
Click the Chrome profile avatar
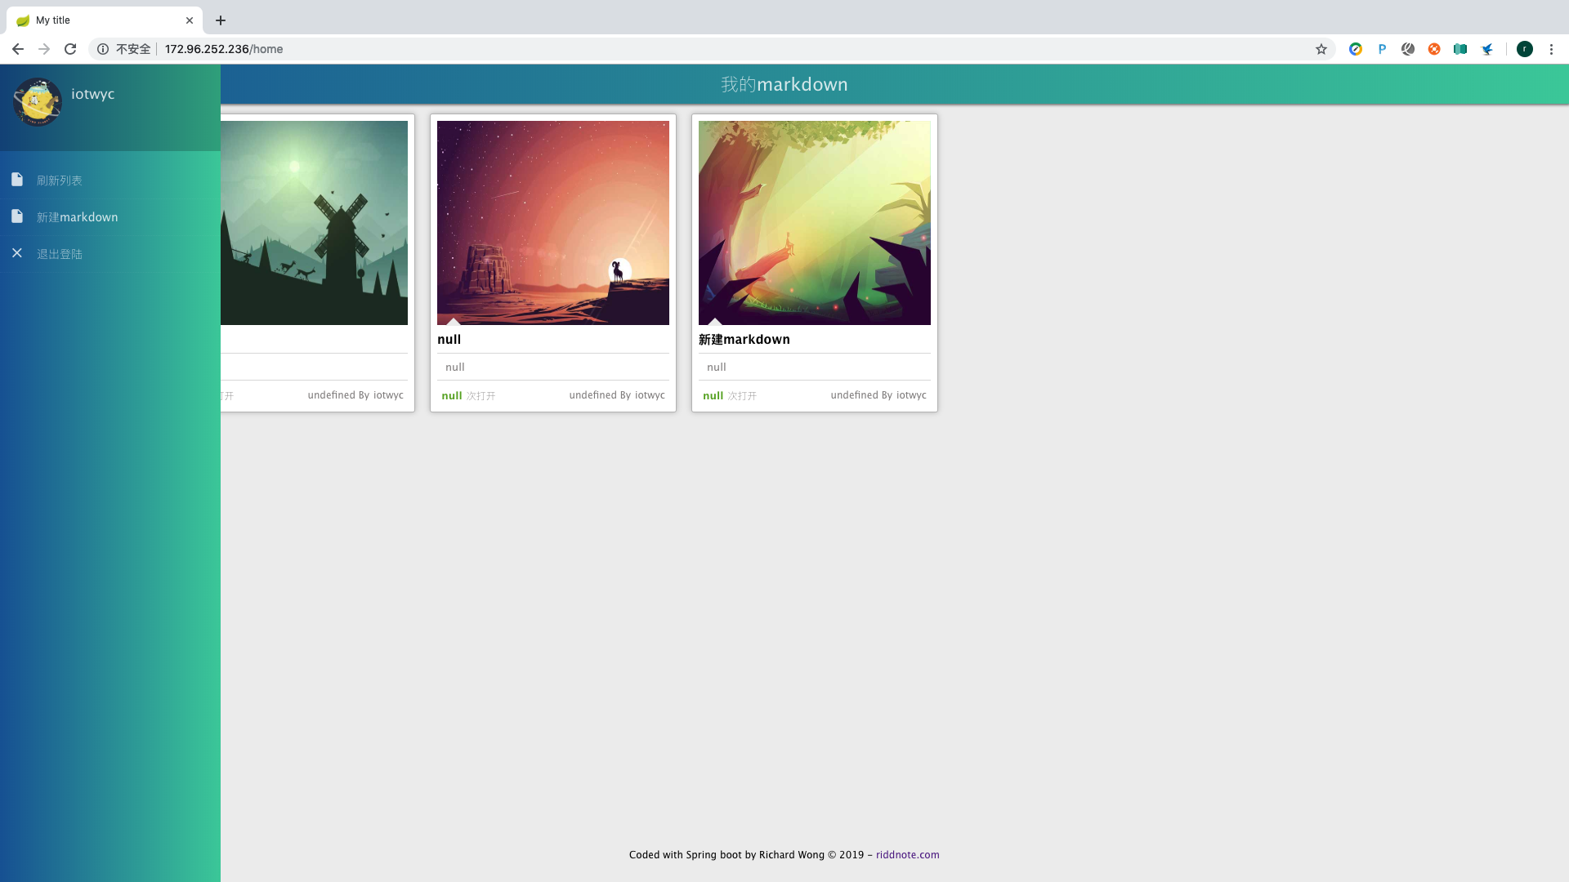1525,49
